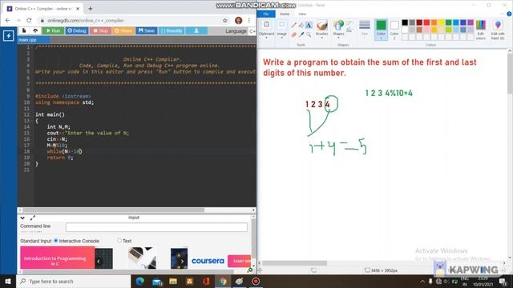Screen dimensions: 513x288
Task: Open the Edit colors dialog
Action: [481, 30]
